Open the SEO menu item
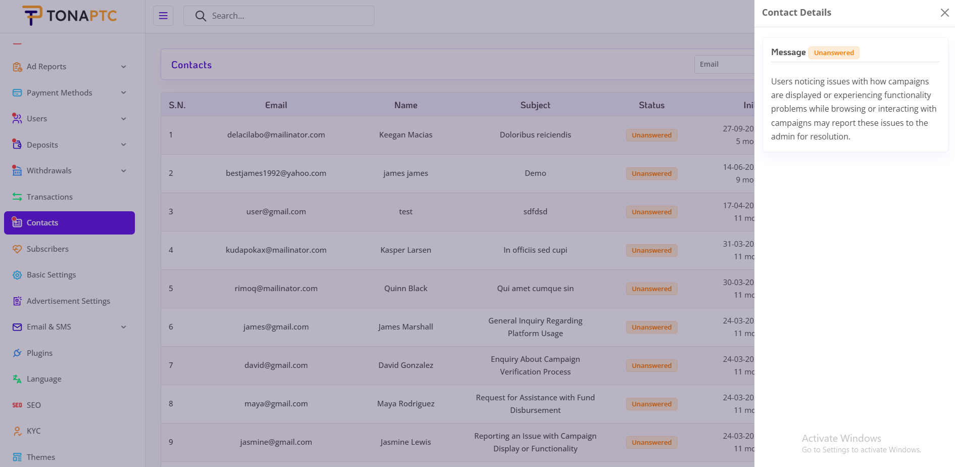955x467 pixels. pyautogui.click(x=69, y=405)
